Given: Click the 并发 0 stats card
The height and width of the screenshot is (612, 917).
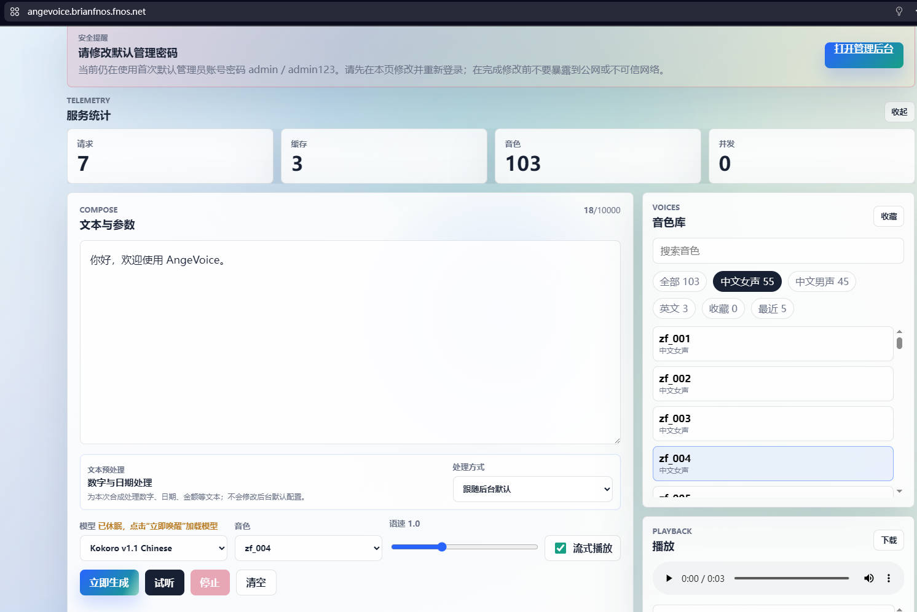Looking at the screenshot, I should tap(812, 156).
